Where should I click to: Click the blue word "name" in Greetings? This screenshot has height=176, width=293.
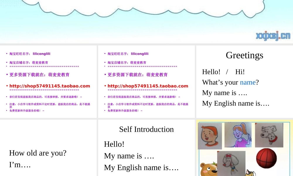click(248, 82)
